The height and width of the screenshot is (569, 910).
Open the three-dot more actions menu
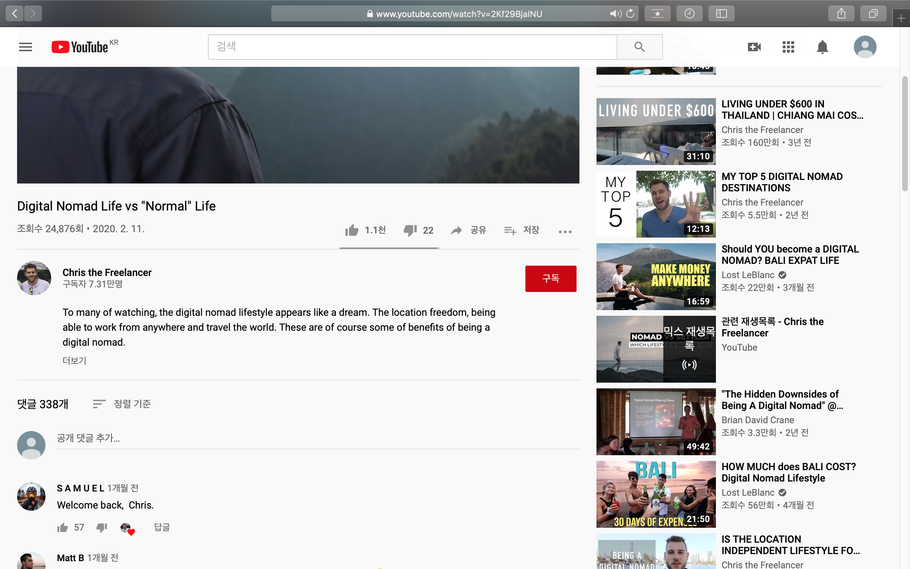pos(565,232)
